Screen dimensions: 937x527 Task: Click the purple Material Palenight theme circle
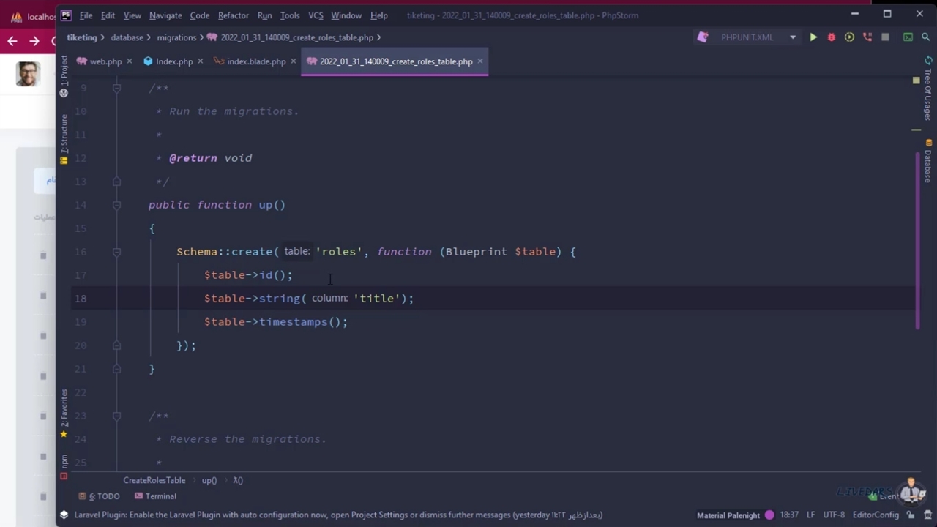tap(769, 515)
